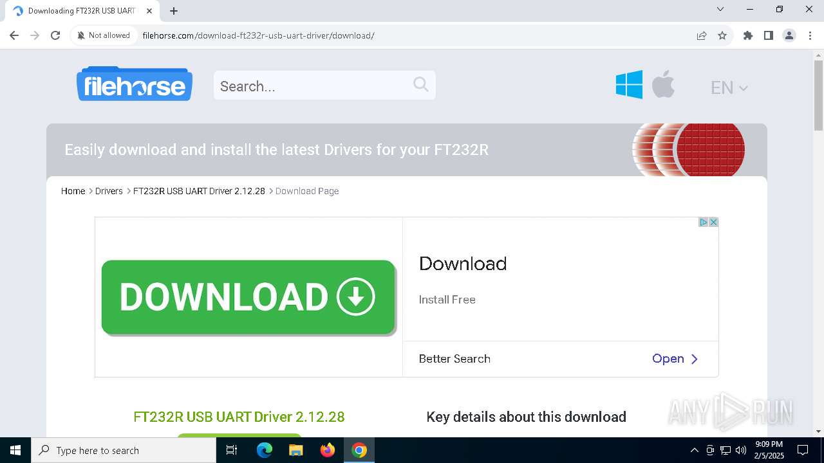Screen dimensions: 824x463
Task: Select the Chrome icon in the taskbar
Action: (x=359, y=450)
